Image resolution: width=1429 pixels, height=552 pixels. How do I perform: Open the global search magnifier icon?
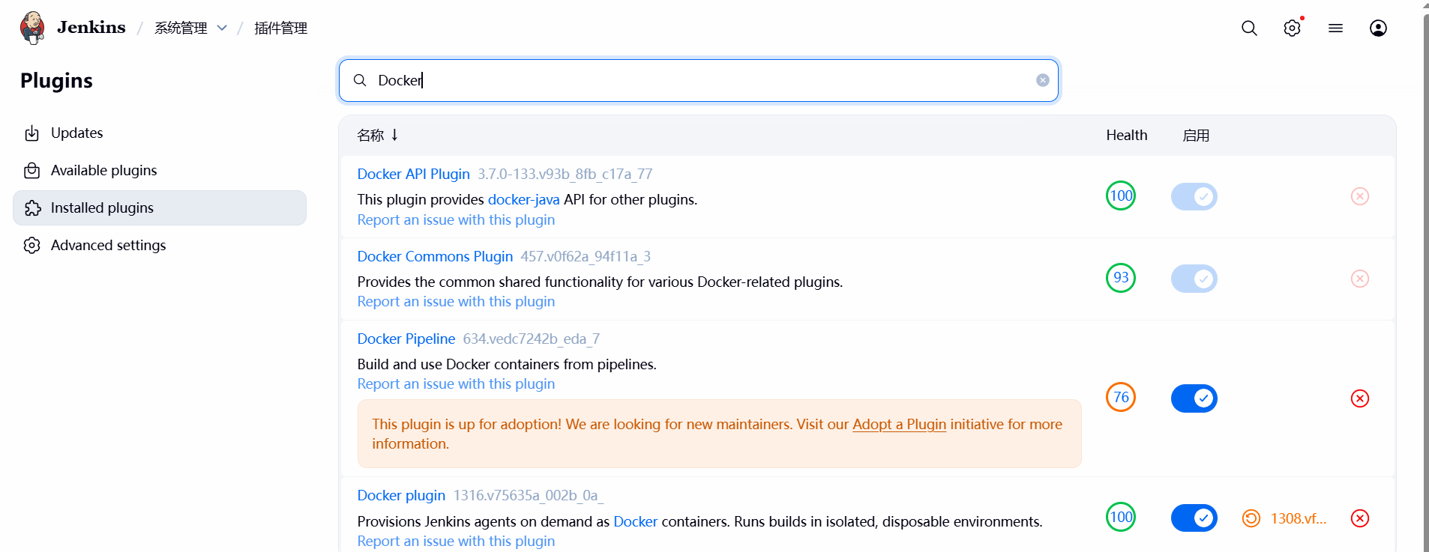(1249, 28)
